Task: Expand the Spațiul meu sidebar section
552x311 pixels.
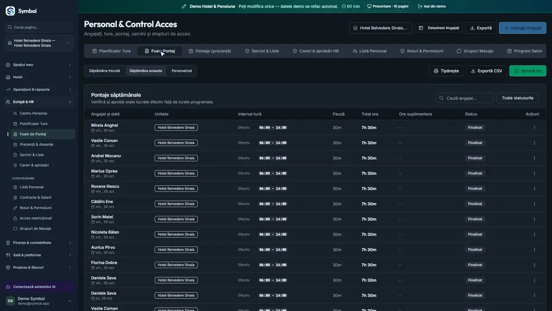Action: click(39, 65)
